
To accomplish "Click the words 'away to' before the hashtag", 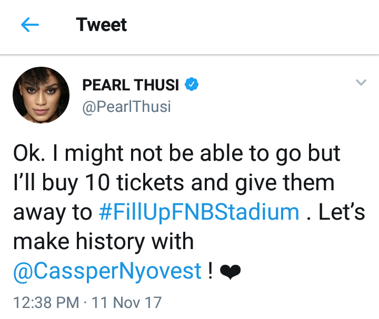I will 53,212.
